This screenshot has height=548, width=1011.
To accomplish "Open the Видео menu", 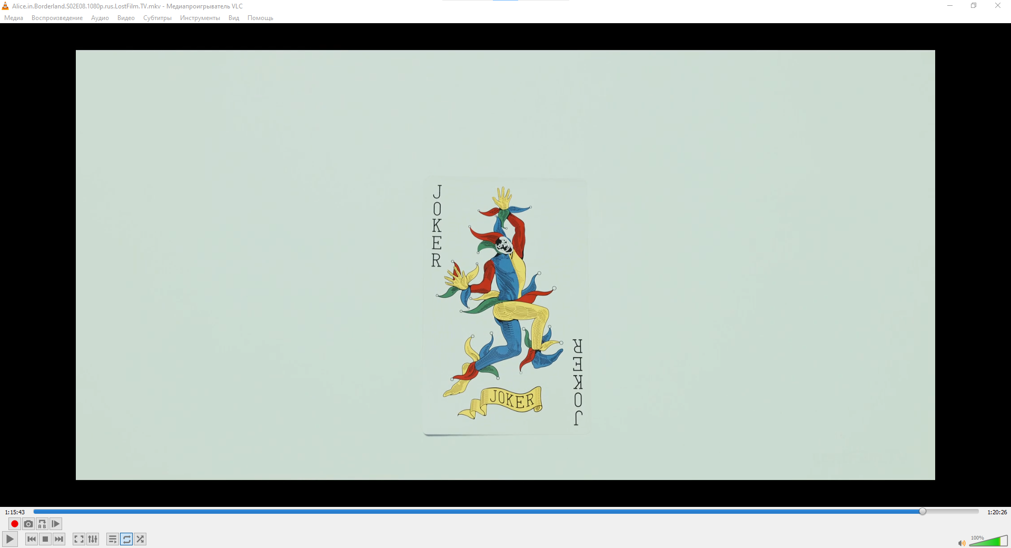I will (126, 18).
